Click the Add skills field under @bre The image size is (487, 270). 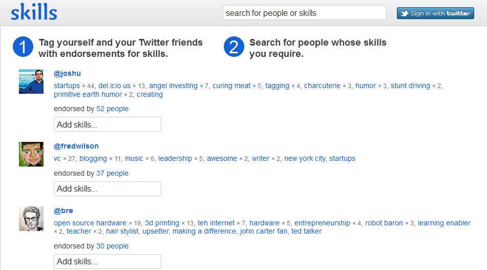click(108, 262)
